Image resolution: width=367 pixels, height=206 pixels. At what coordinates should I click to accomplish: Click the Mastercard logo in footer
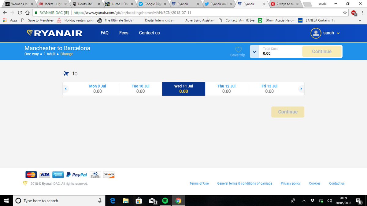click(31, 175)
